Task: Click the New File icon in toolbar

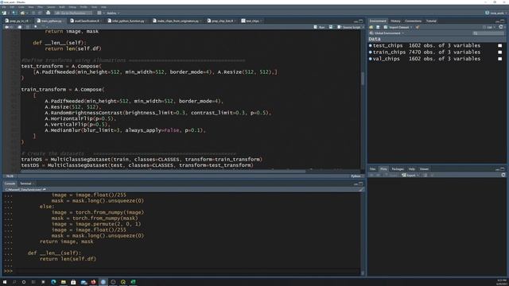Action: coord(4,13)
